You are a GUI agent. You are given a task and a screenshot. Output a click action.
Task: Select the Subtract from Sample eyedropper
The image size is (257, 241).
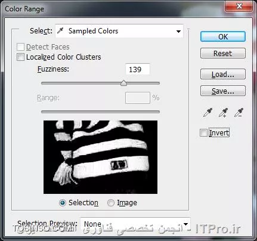coord(239,113)
